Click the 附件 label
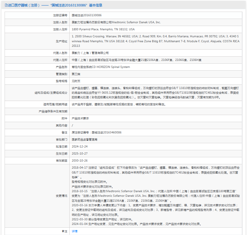This screenshot has width=247, height=235. pyautogui.click(x=65, y=118)
